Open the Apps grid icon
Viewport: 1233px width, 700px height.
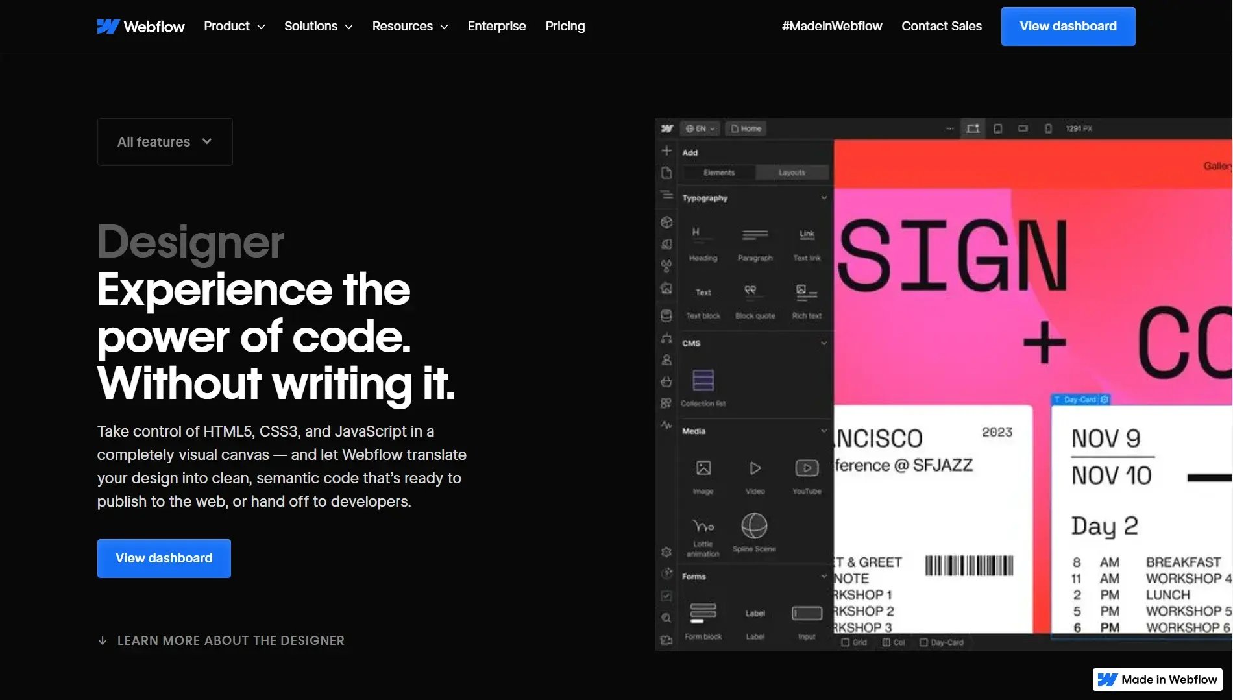(x=666, y=403)
